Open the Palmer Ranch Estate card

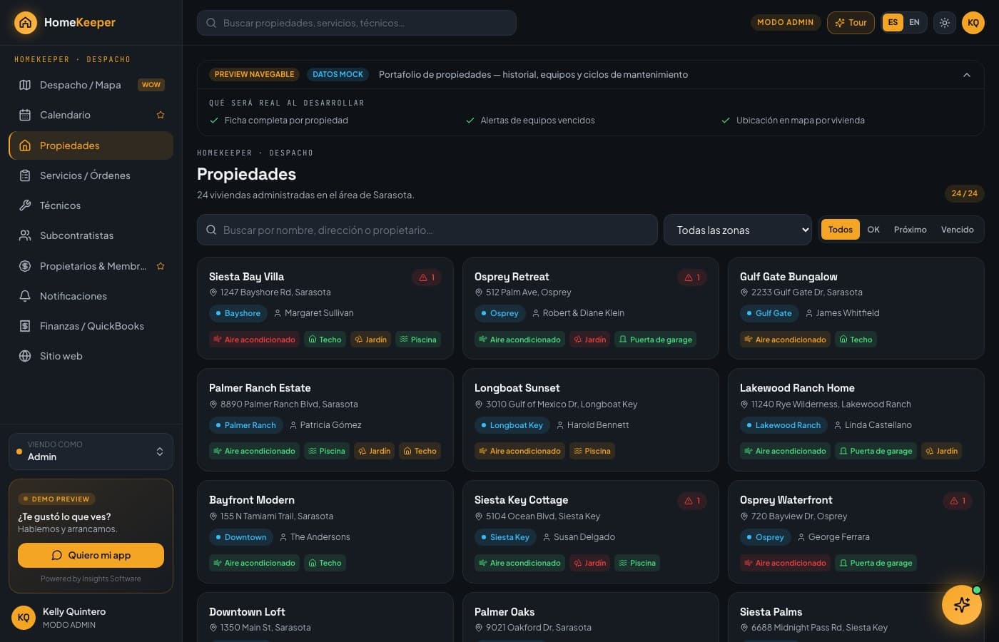point(325,419)
